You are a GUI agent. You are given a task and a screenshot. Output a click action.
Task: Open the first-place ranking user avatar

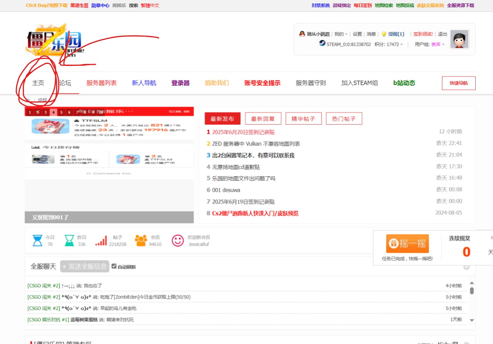coord(43,159)
